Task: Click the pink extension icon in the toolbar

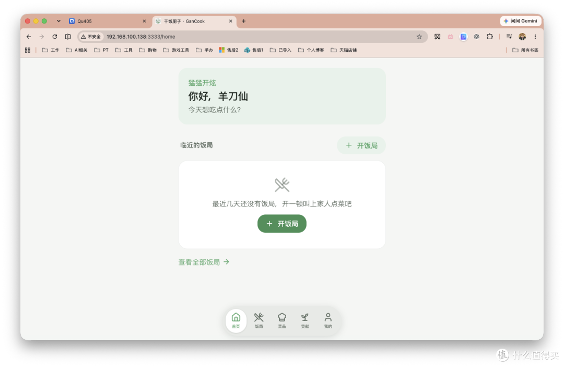Action: click(x=450, y=37)
